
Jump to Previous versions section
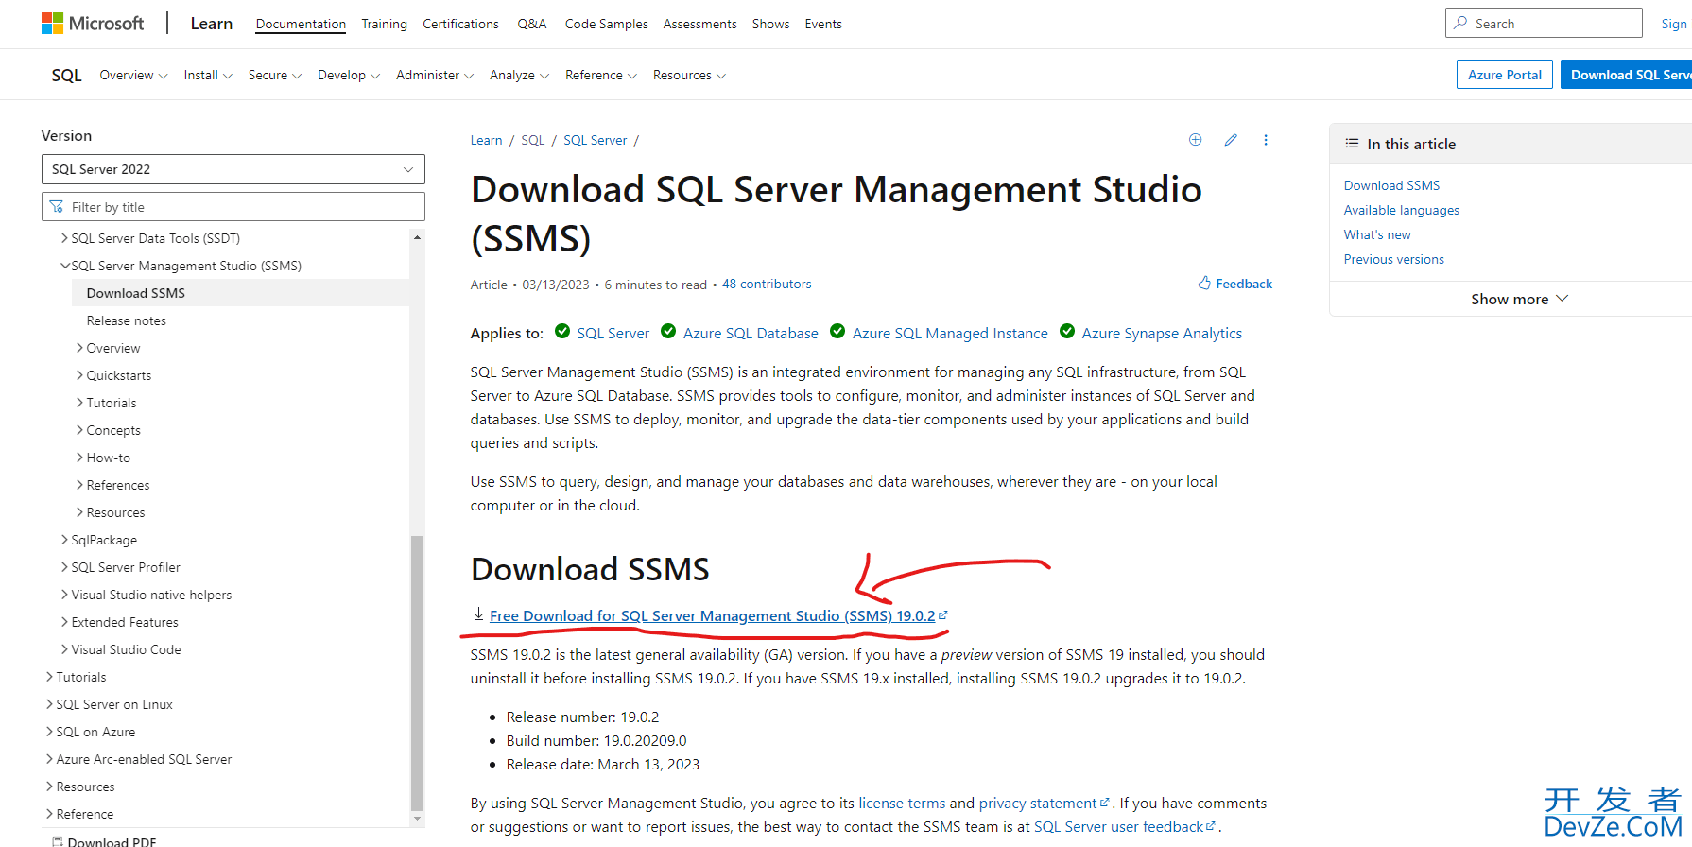[1393, 259]
